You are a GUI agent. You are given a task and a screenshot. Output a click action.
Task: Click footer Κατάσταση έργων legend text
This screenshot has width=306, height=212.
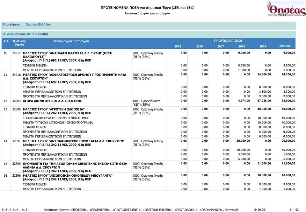(141, 210)
